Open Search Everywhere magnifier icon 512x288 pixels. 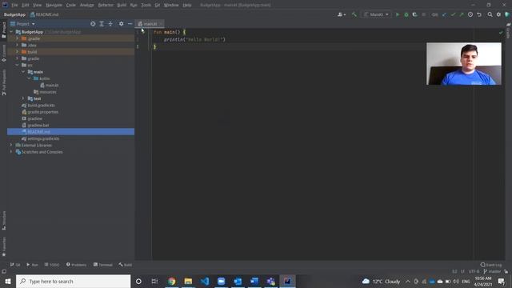(x=490, y=14)
